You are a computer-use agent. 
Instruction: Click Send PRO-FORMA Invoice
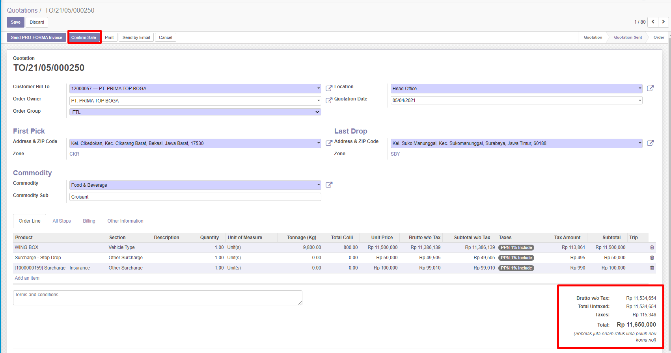36,37
